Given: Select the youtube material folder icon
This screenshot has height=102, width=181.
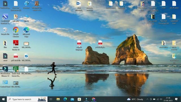Looking at the screenshot, I should pos(90,6).
